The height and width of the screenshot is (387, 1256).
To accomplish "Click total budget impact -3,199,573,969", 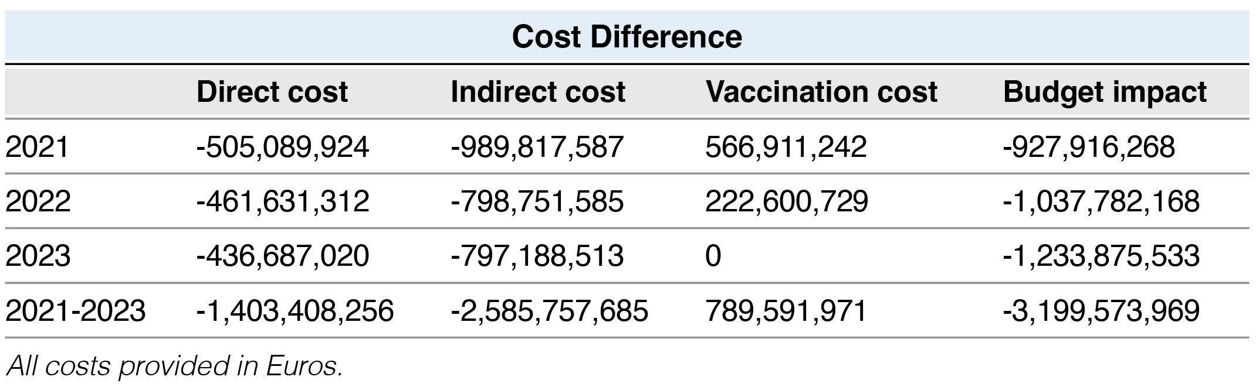I will click(x=1101, y=310).
